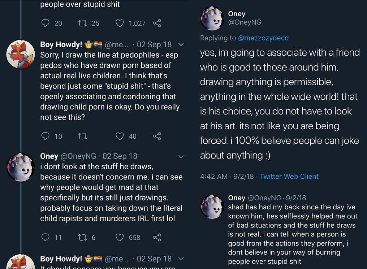Screen dimensions: 367x269
Task: Expand the options chevron on Boy Howdy's pedophiles tweet
Action: [x=181, y=45]
